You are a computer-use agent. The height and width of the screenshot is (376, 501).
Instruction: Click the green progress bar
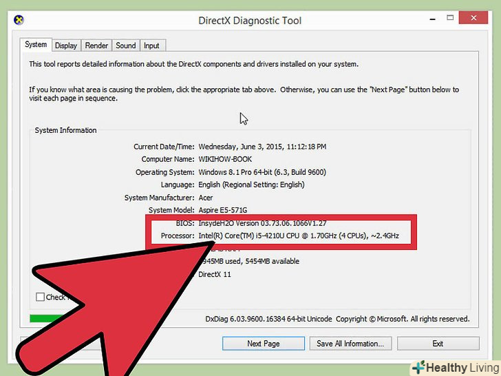[47, 319]
